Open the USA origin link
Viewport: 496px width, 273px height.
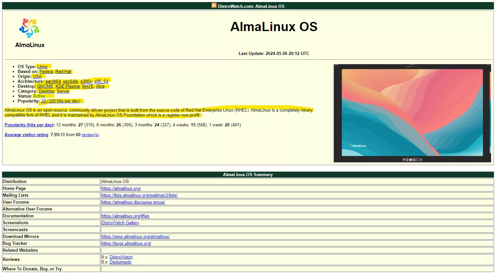click(x=37, y=77)
